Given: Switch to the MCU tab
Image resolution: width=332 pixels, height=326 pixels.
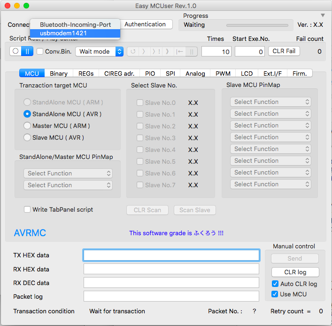Looking at the screenshot, I should (x=32, y=73).
